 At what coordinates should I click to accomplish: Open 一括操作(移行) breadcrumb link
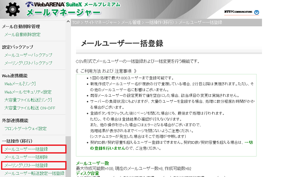pos(159,23)
